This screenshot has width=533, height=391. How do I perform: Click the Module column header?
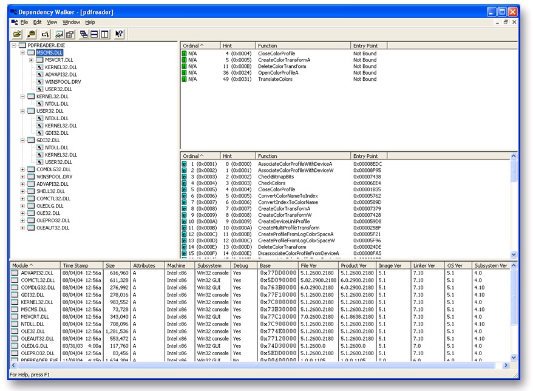point(35,265)
